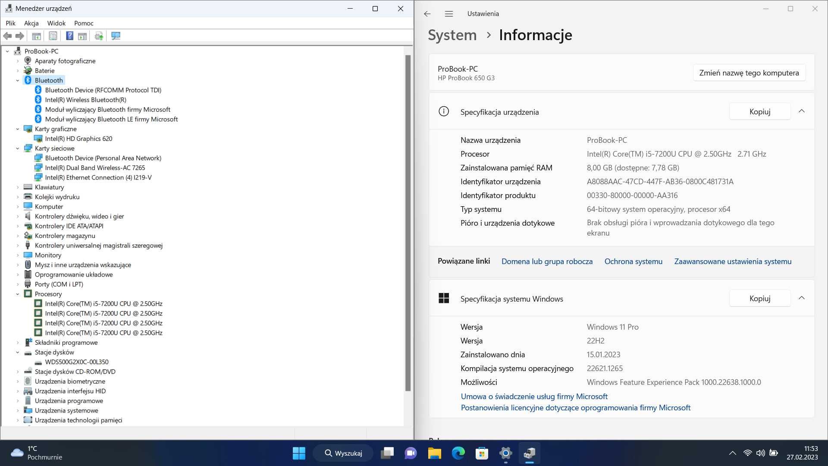
Task: Open the hamburger navigation menu in Settings
Action: click(x=449, y=14)
